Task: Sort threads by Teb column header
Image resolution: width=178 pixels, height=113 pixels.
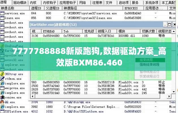Action: click(x=72, y=31)
